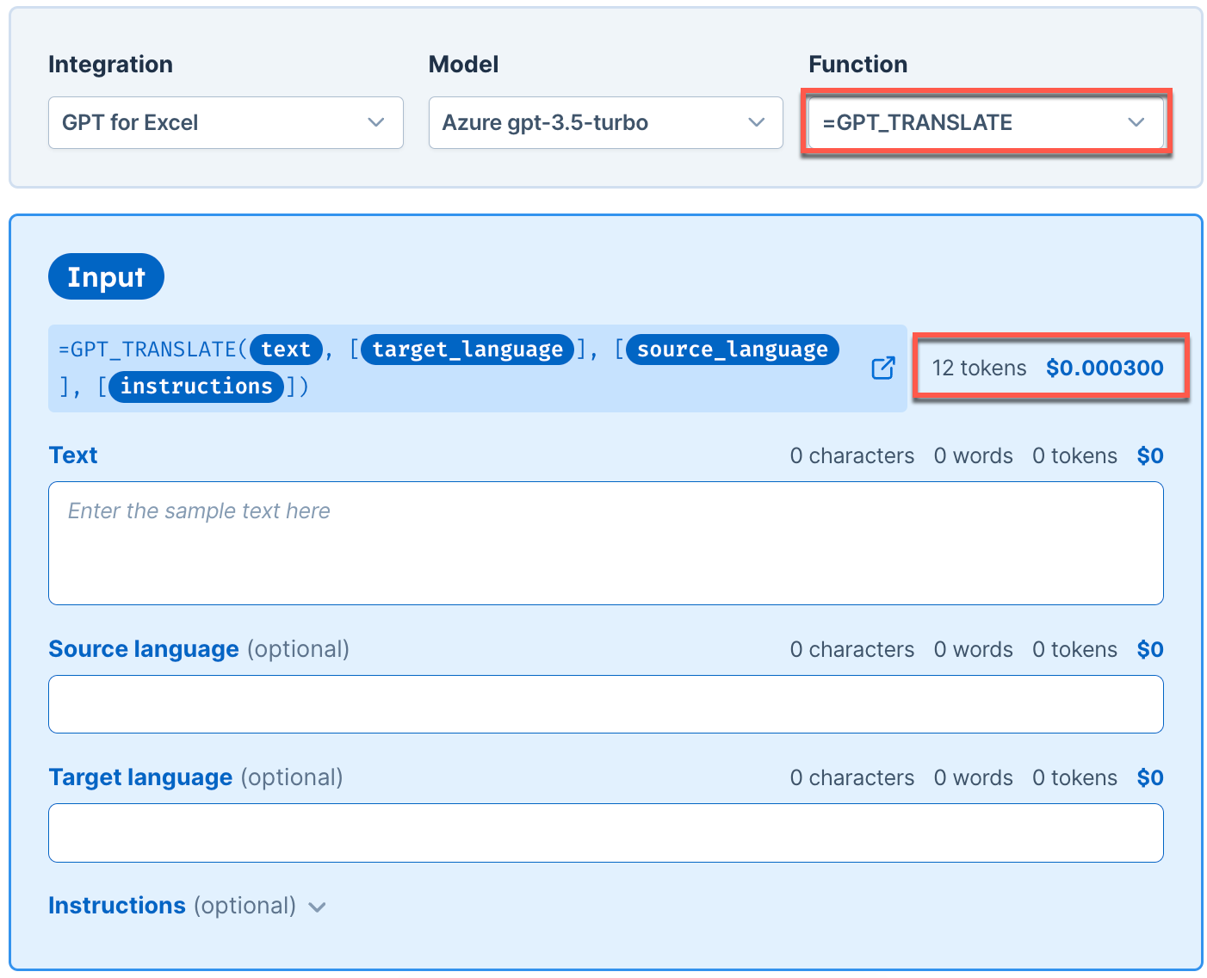Click the instructions parameter pill
Viewport: 1207px width, 978px height.
click(x=196, y=387)
